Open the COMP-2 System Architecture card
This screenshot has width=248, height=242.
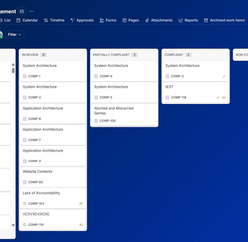[x=53, y=92]
